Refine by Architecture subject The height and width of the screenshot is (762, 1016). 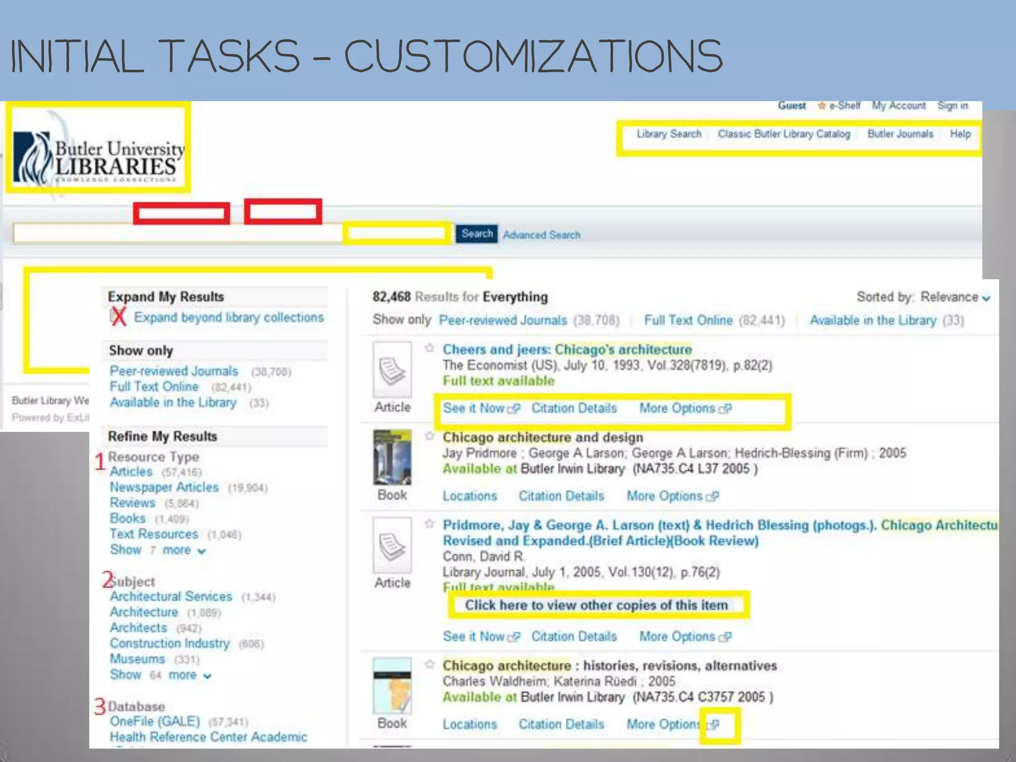(143, 613)
